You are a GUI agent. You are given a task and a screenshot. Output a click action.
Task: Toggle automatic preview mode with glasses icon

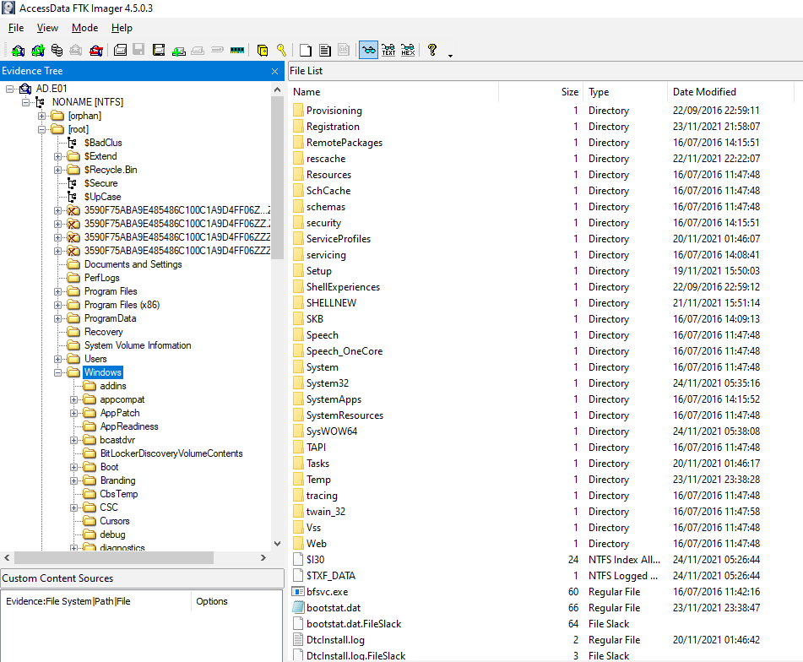pyautogui.click(x=368, y=51)
